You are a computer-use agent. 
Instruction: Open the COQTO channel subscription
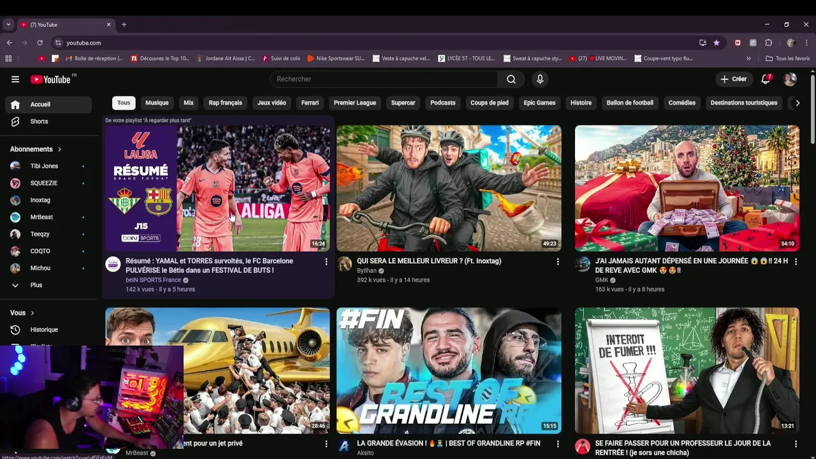click(48, 251)
